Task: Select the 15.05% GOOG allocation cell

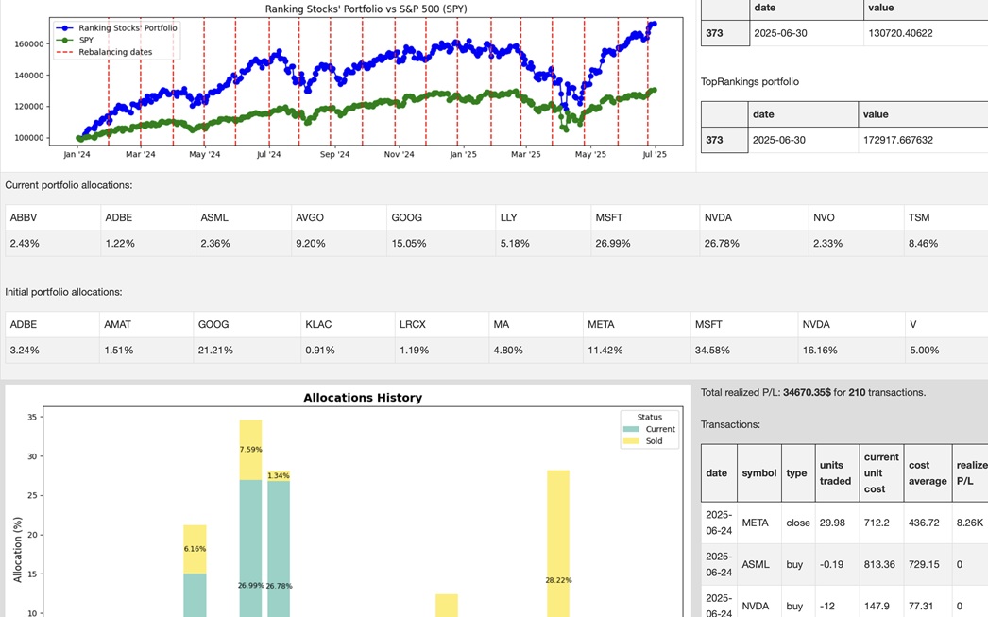Action: click(x=441, y=243)
